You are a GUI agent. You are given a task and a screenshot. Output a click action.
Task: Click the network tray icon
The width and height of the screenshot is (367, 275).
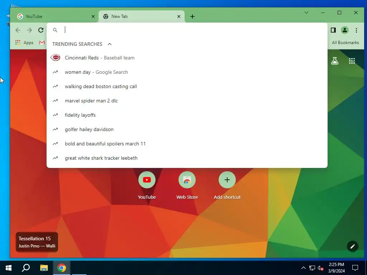pos(312,268)
